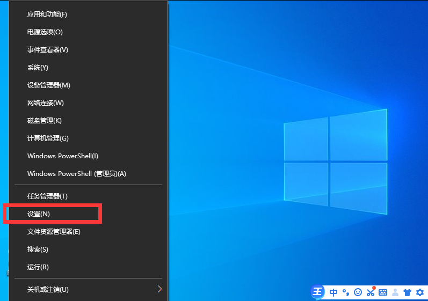Expand the 关机或注销 submenu arrow
Screen dimensions: 428x301
(159, 289)
